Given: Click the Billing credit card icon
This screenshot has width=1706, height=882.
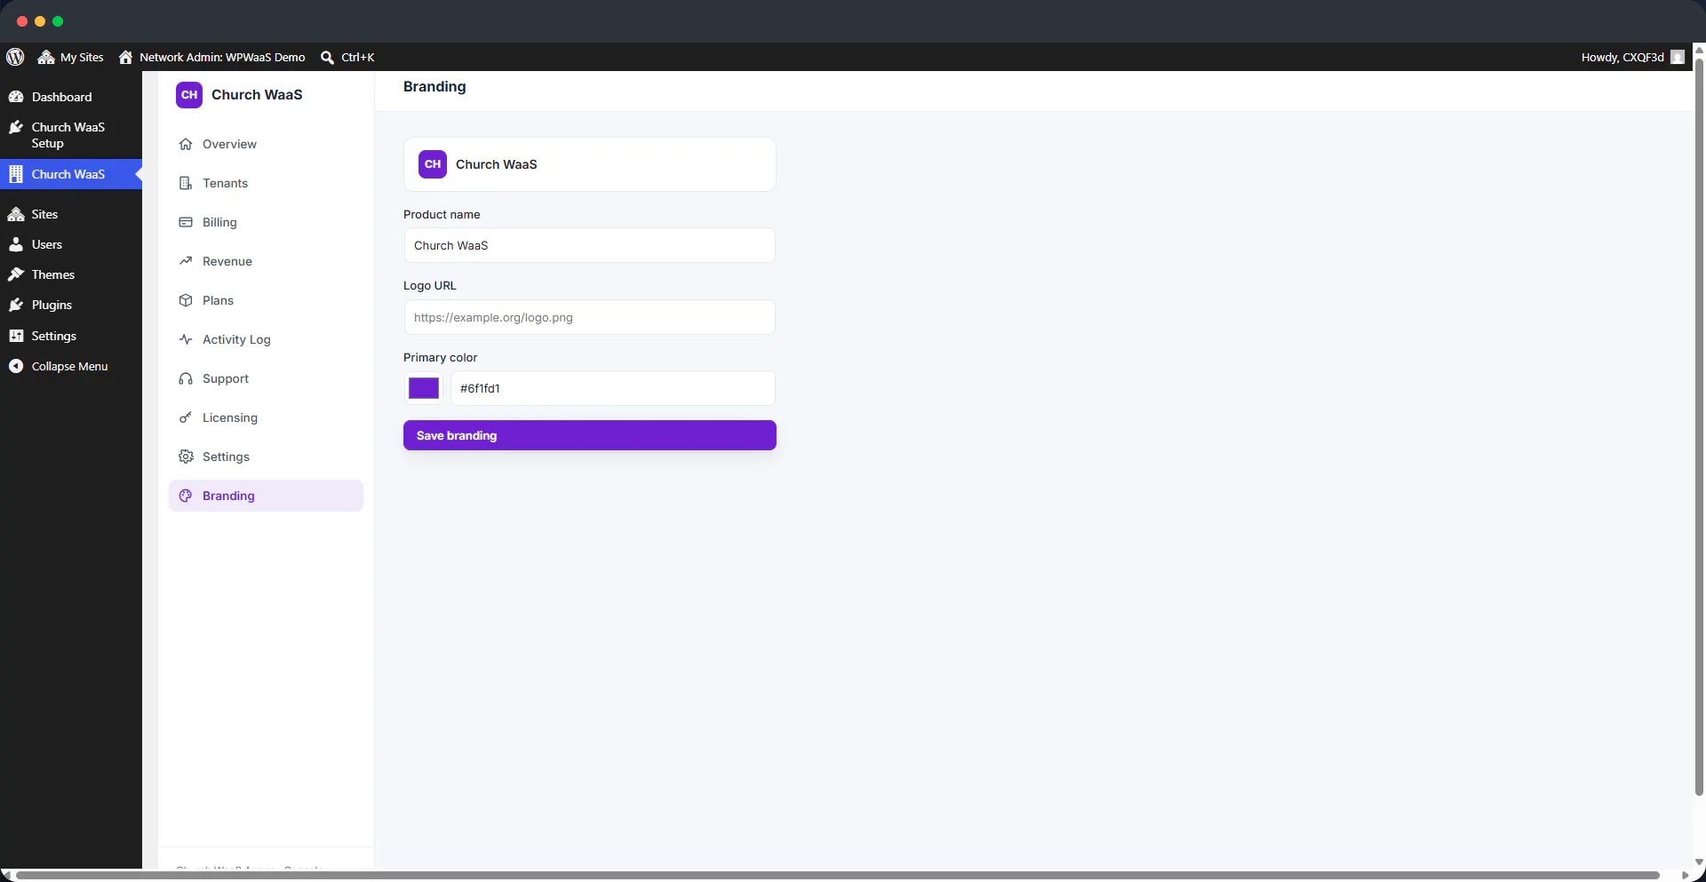Looking at the screenshot, I should tap(186, 222).
